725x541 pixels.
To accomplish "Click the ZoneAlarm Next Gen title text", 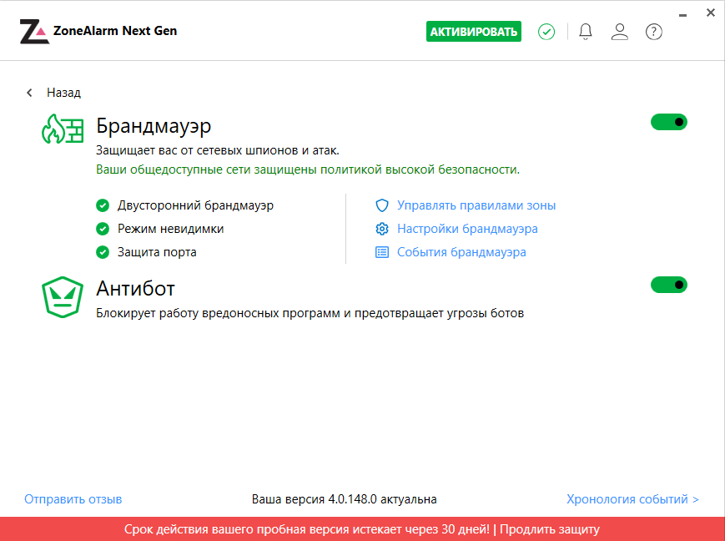I will point(115,31).
